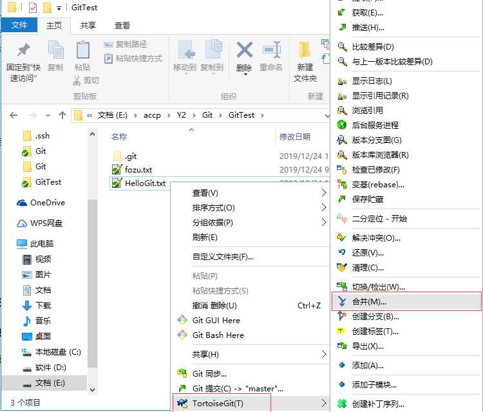Click the 添加(A) plus icon
This screenshot has width=483, height=412.
pos(341,365)
